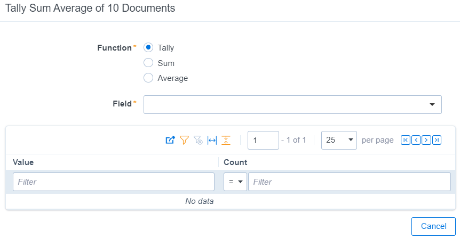Click the Count column filter field
This screenshot has width=460, height=239.
pos(350,182)
